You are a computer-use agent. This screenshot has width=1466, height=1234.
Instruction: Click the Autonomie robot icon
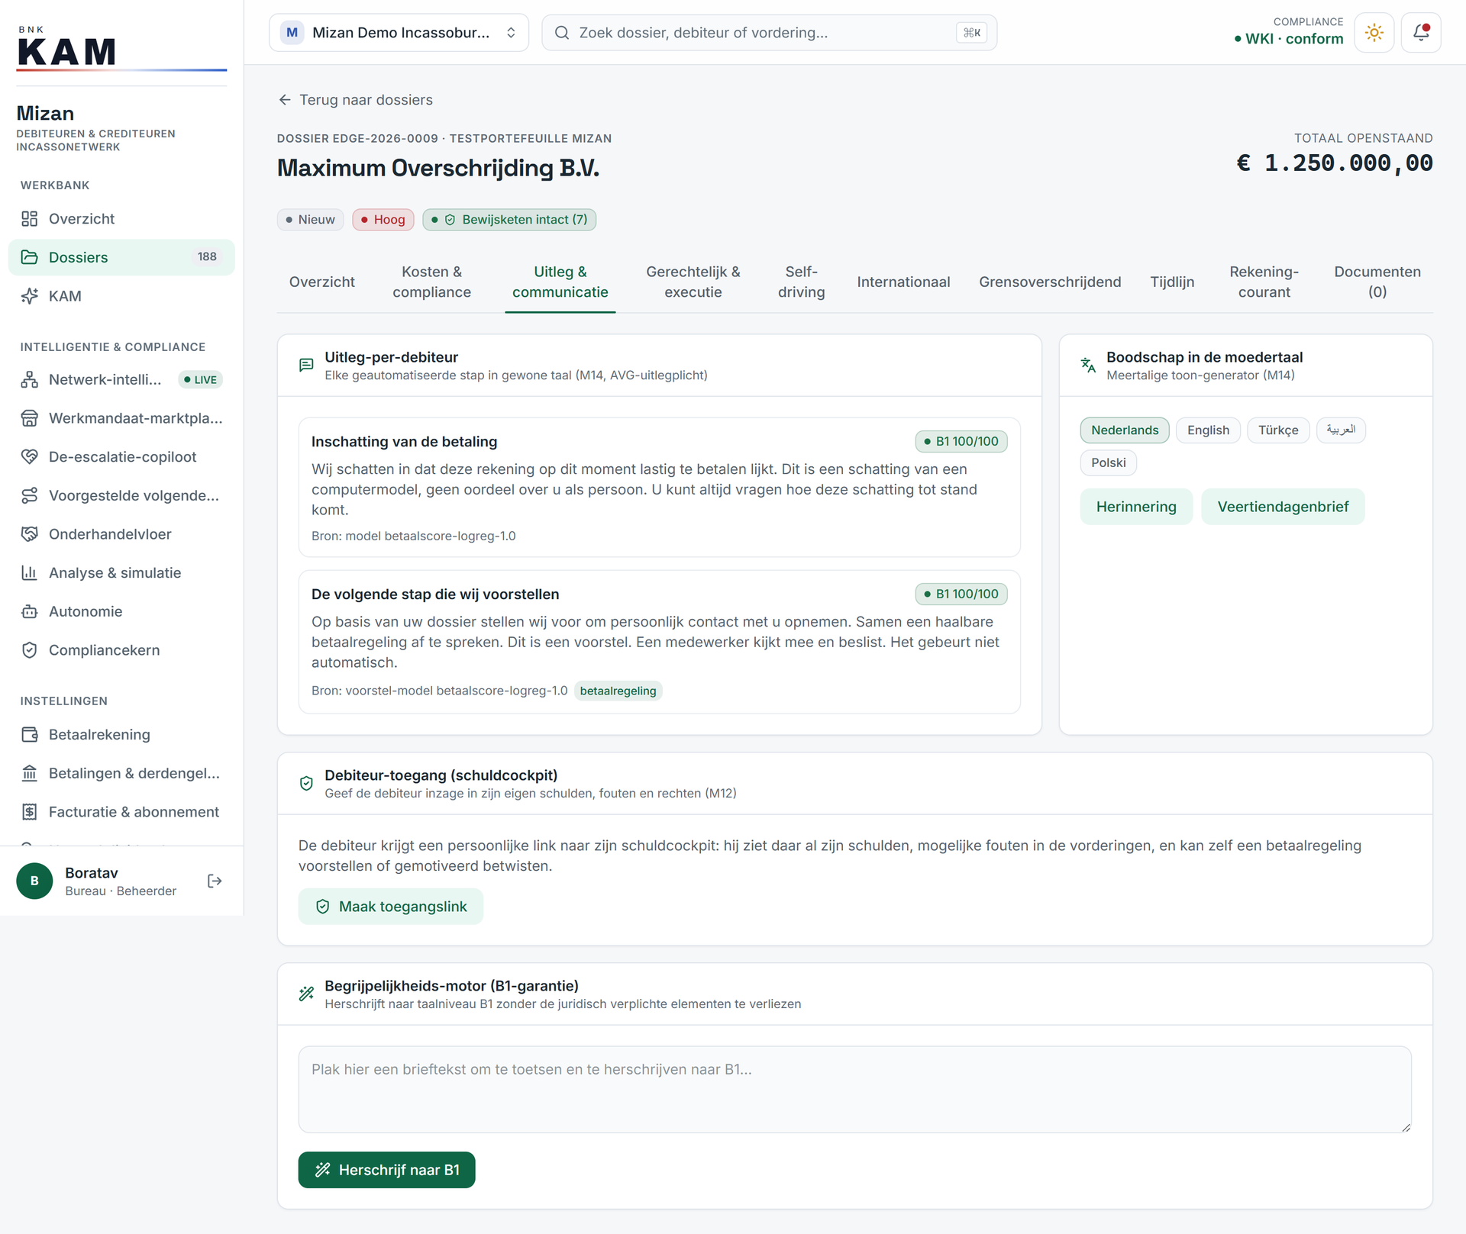tap(29, 611)
